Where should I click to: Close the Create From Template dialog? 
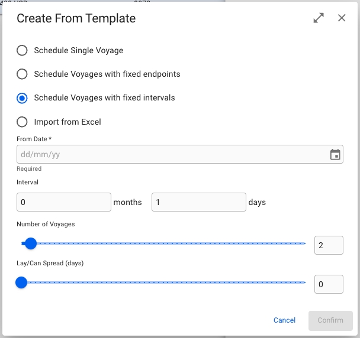pyautogui.click(x=342, y=18)
